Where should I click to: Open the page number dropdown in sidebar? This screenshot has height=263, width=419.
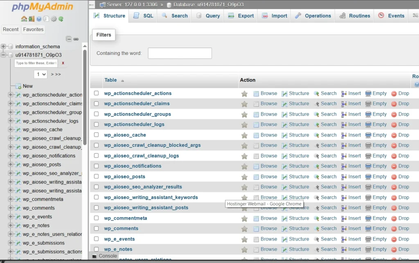(x=41, y=74)
